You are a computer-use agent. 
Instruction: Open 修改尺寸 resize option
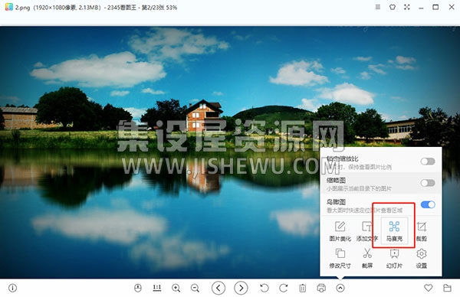point(340,258)
